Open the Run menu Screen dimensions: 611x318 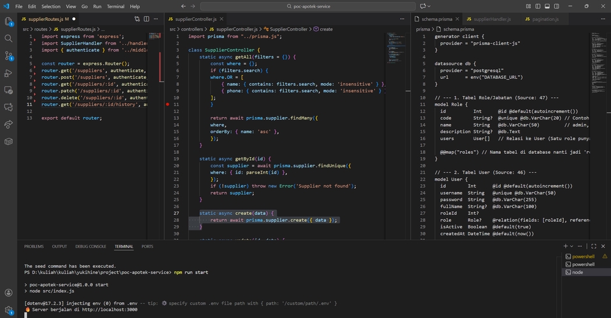(97, 6)
